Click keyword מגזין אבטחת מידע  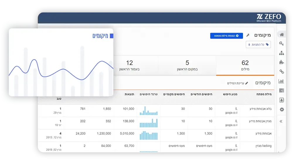[260, 121]
